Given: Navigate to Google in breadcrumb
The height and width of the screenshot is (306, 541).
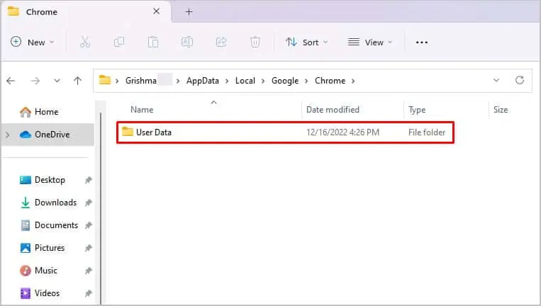Looking at the screenshot, I should coord(285,81).
